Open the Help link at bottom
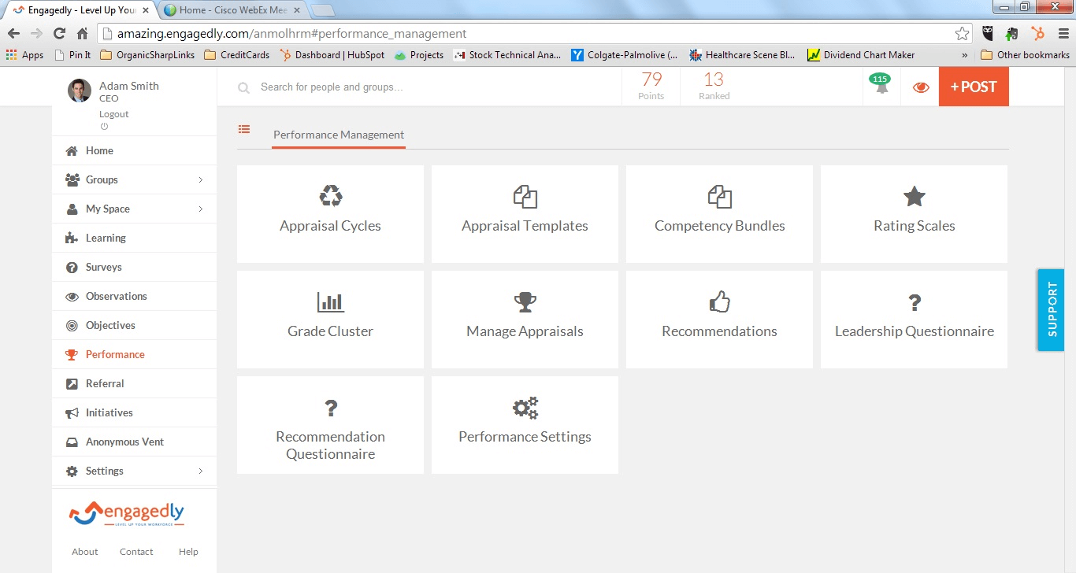This screenshot has height=573, width=1076. (188, 551)
